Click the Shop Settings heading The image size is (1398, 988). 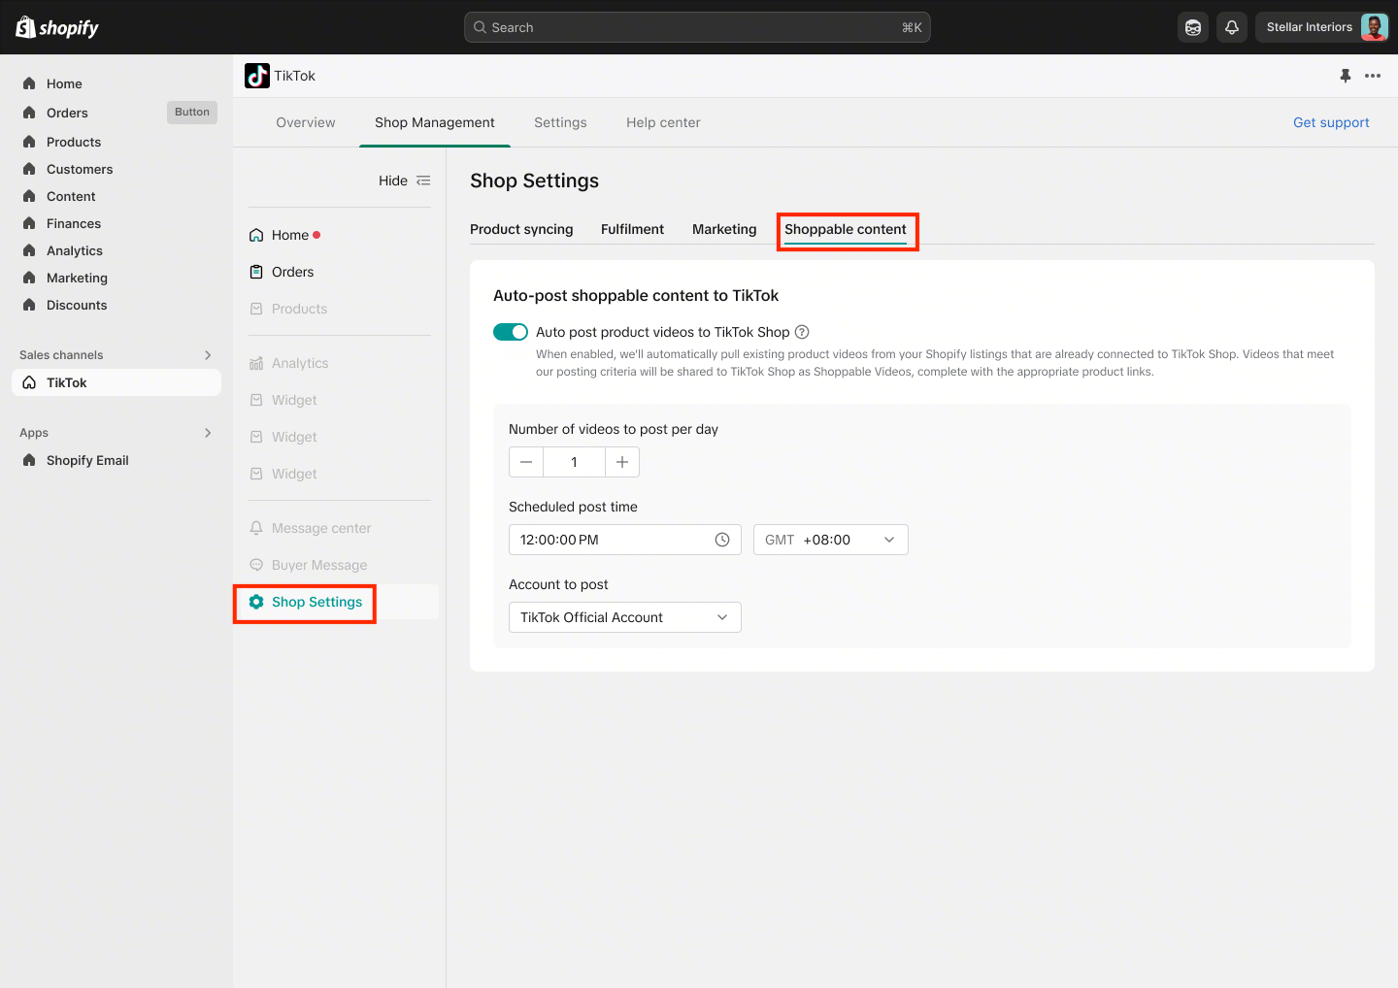[x=535, y=181]
